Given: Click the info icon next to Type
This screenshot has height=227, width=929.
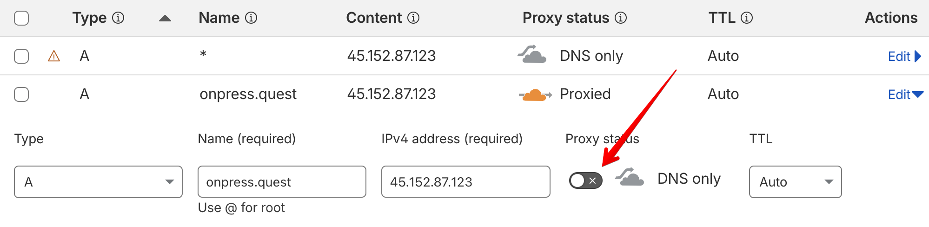Looking at the screenshot, I should 119,18.
